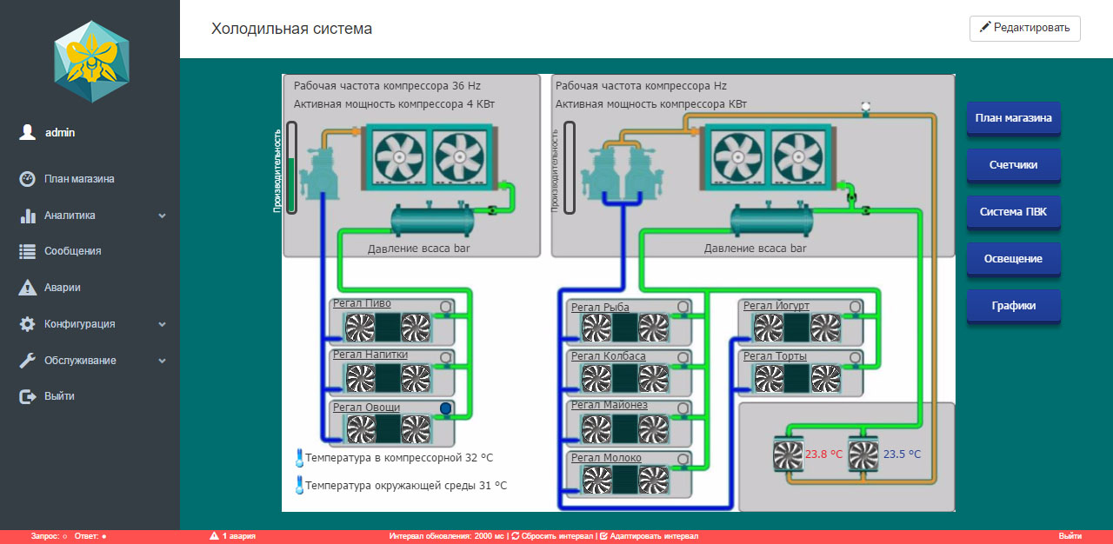Click the wrench icon beside Обслуживание
1113x544 pixels.
coord(27,361)
